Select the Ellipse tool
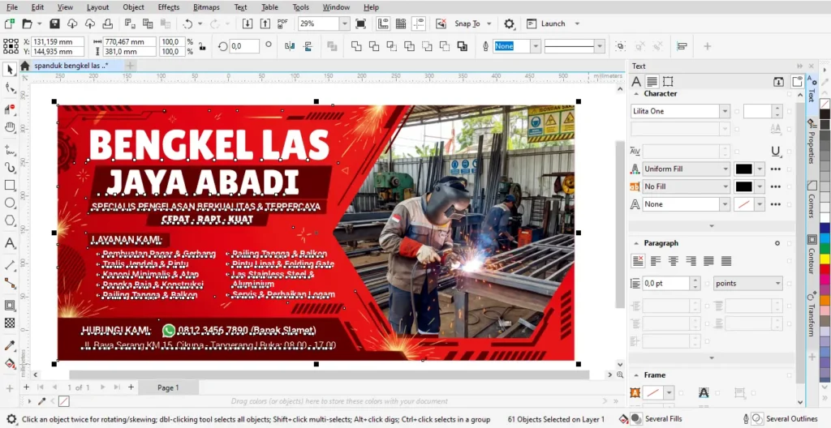Image resolution: width=831 pixels, height=428 pixels. pyautogui.click(x=10, y=203)
